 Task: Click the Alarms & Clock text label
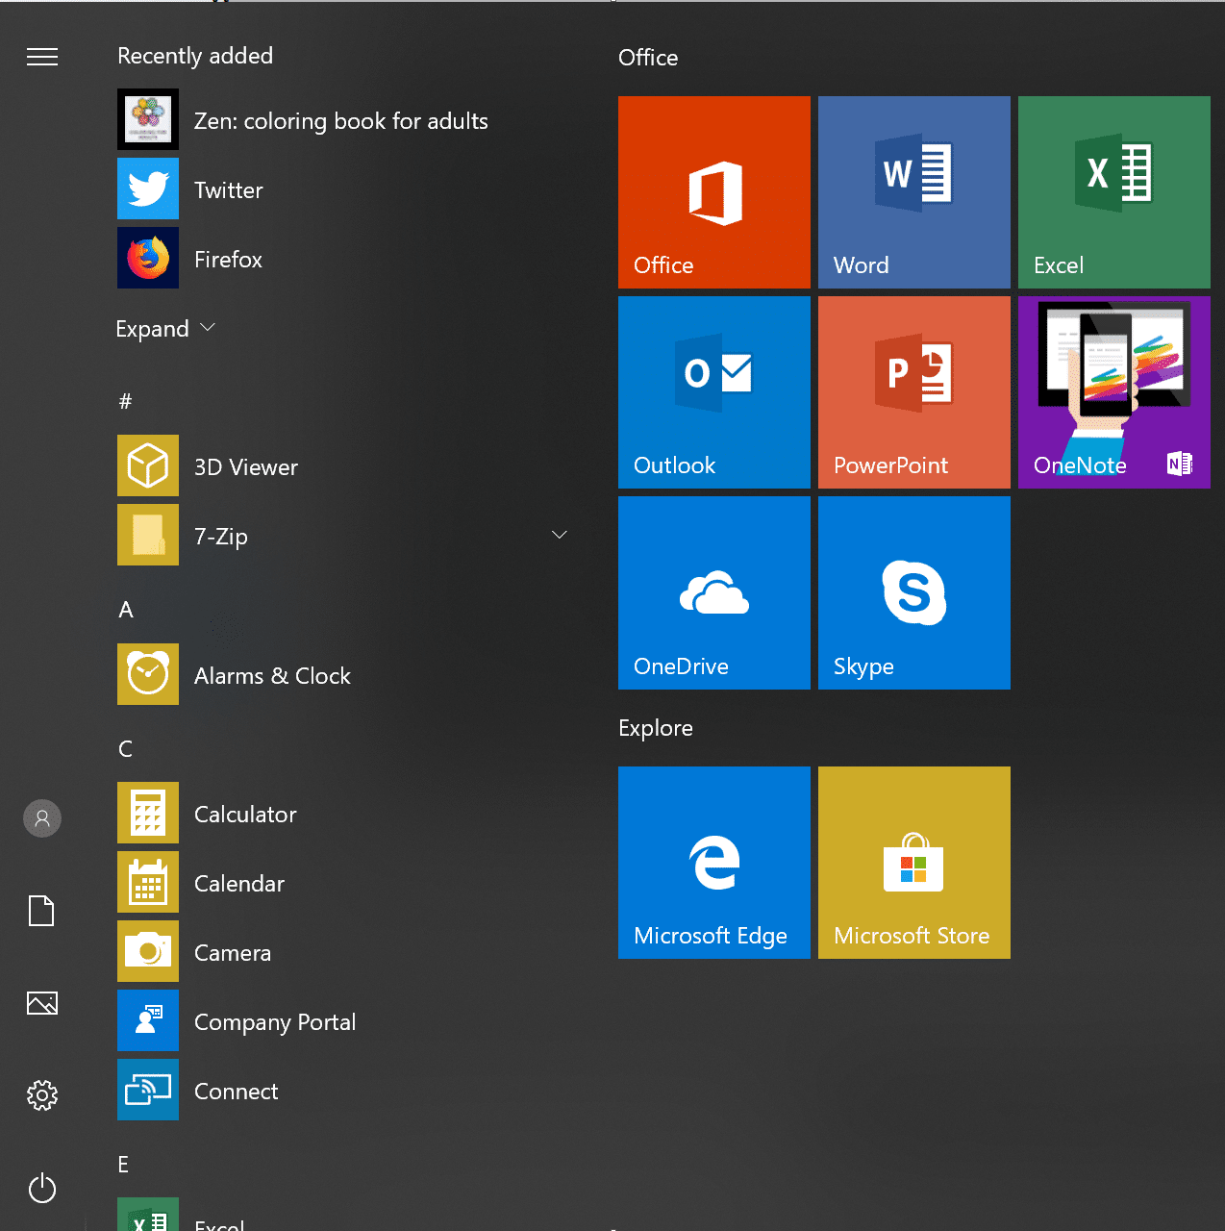coord(272,676)
